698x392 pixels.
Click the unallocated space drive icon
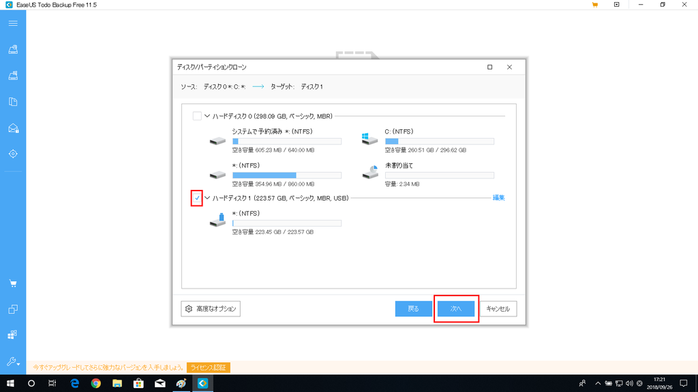(x=370, y=172)
